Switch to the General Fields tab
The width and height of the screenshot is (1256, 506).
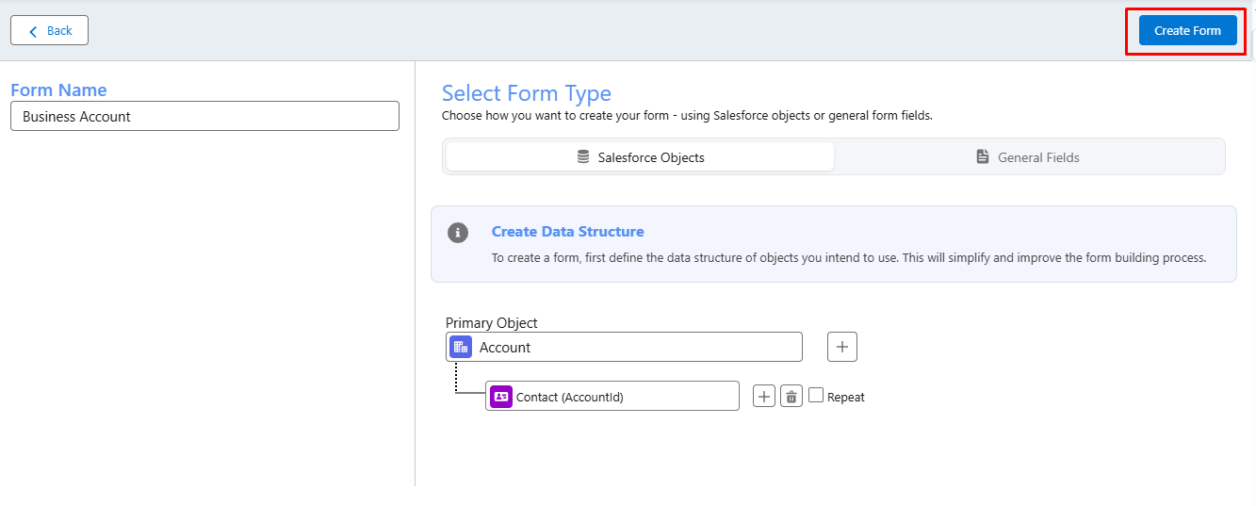1029,157
